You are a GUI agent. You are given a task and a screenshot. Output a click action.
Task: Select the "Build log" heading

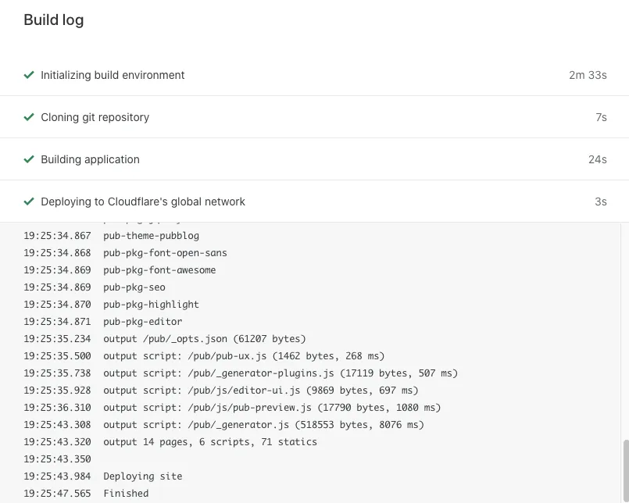pos(53,20)
